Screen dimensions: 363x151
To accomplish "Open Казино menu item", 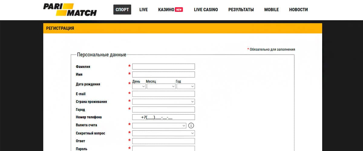I will pyautogui.click(x=166, y=10).
